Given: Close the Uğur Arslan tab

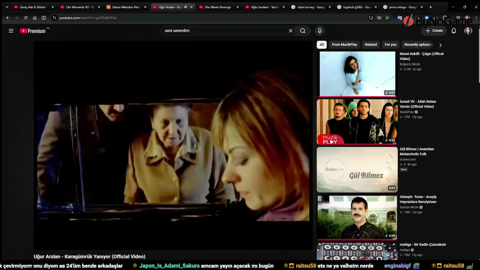Looking at the screenshot, I should pos(191,7).
